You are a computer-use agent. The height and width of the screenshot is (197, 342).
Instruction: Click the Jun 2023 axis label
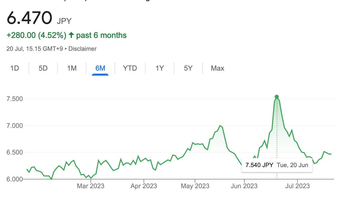coord(244,186)
